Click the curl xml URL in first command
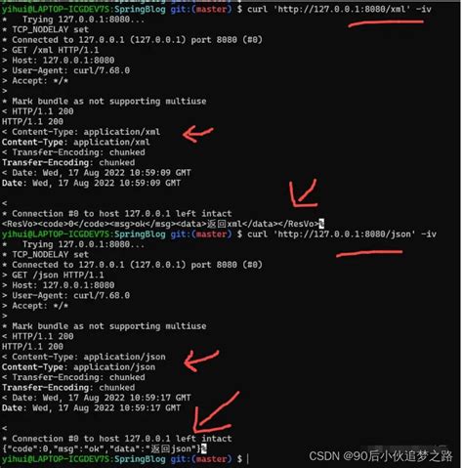Viewport: 463px width, 468px height. click(342, 9)
